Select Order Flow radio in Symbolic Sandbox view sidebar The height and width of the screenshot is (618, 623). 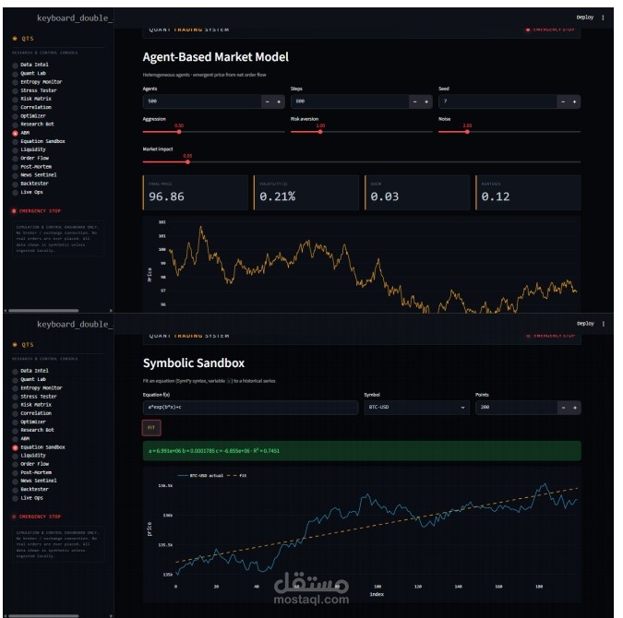(15, 464)
